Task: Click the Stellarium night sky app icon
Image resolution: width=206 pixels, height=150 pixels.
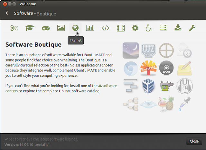Action: point(131,51)
